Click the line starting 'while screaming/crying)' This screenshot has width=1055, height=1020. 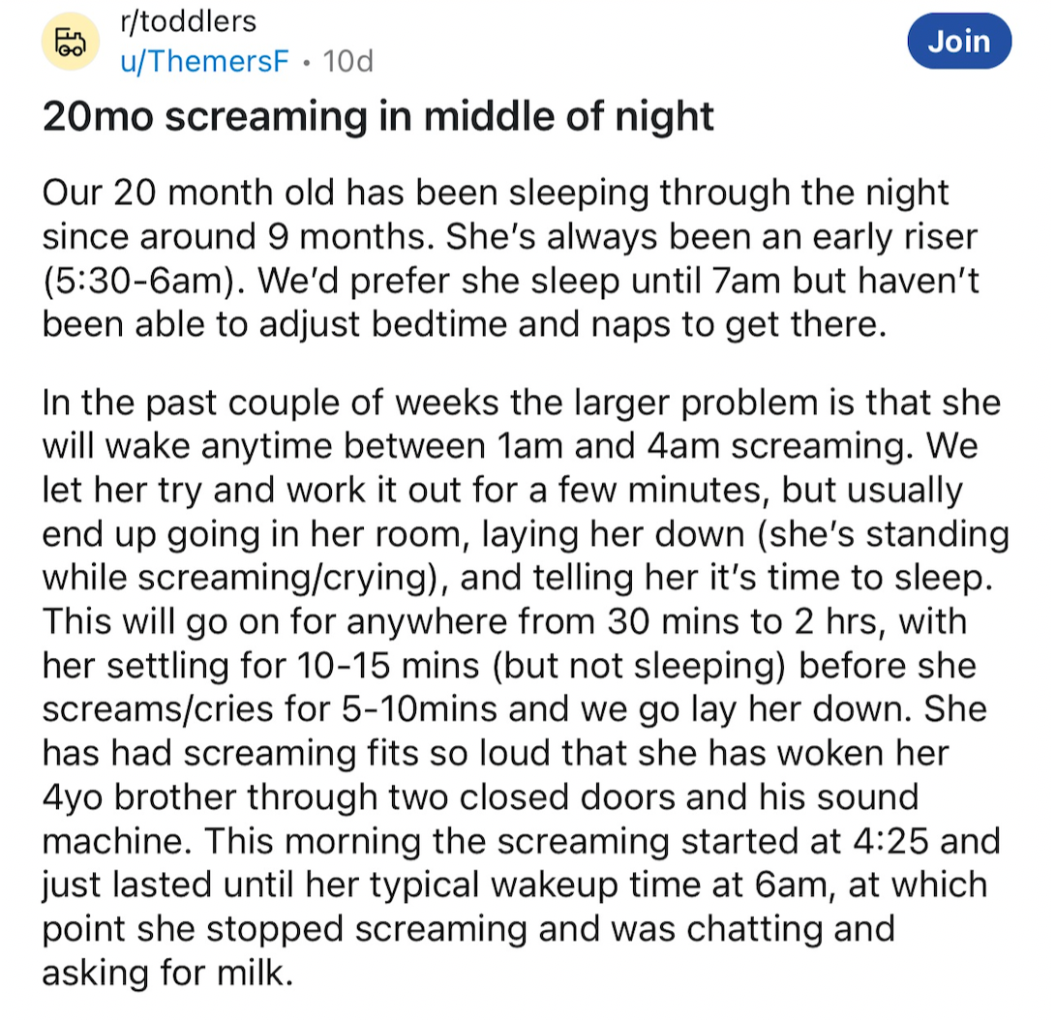coord(518,578)
